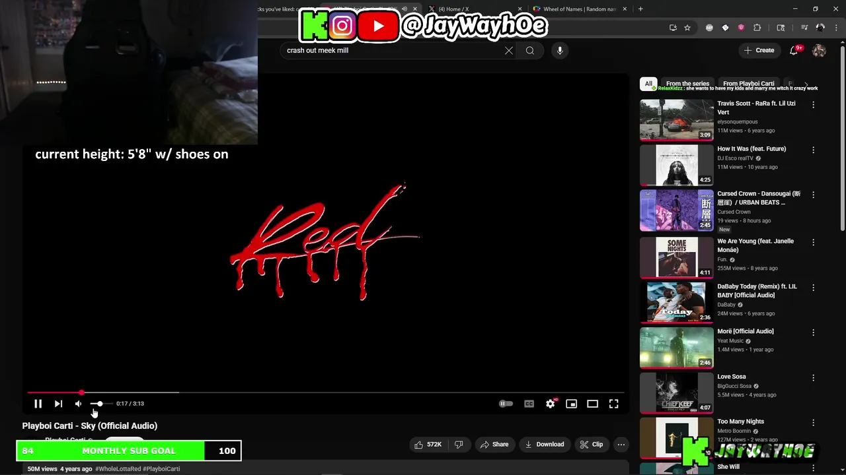This screenshot has height=475, width=846.
Task: Open the Create menu
Action: coord(759,50)
